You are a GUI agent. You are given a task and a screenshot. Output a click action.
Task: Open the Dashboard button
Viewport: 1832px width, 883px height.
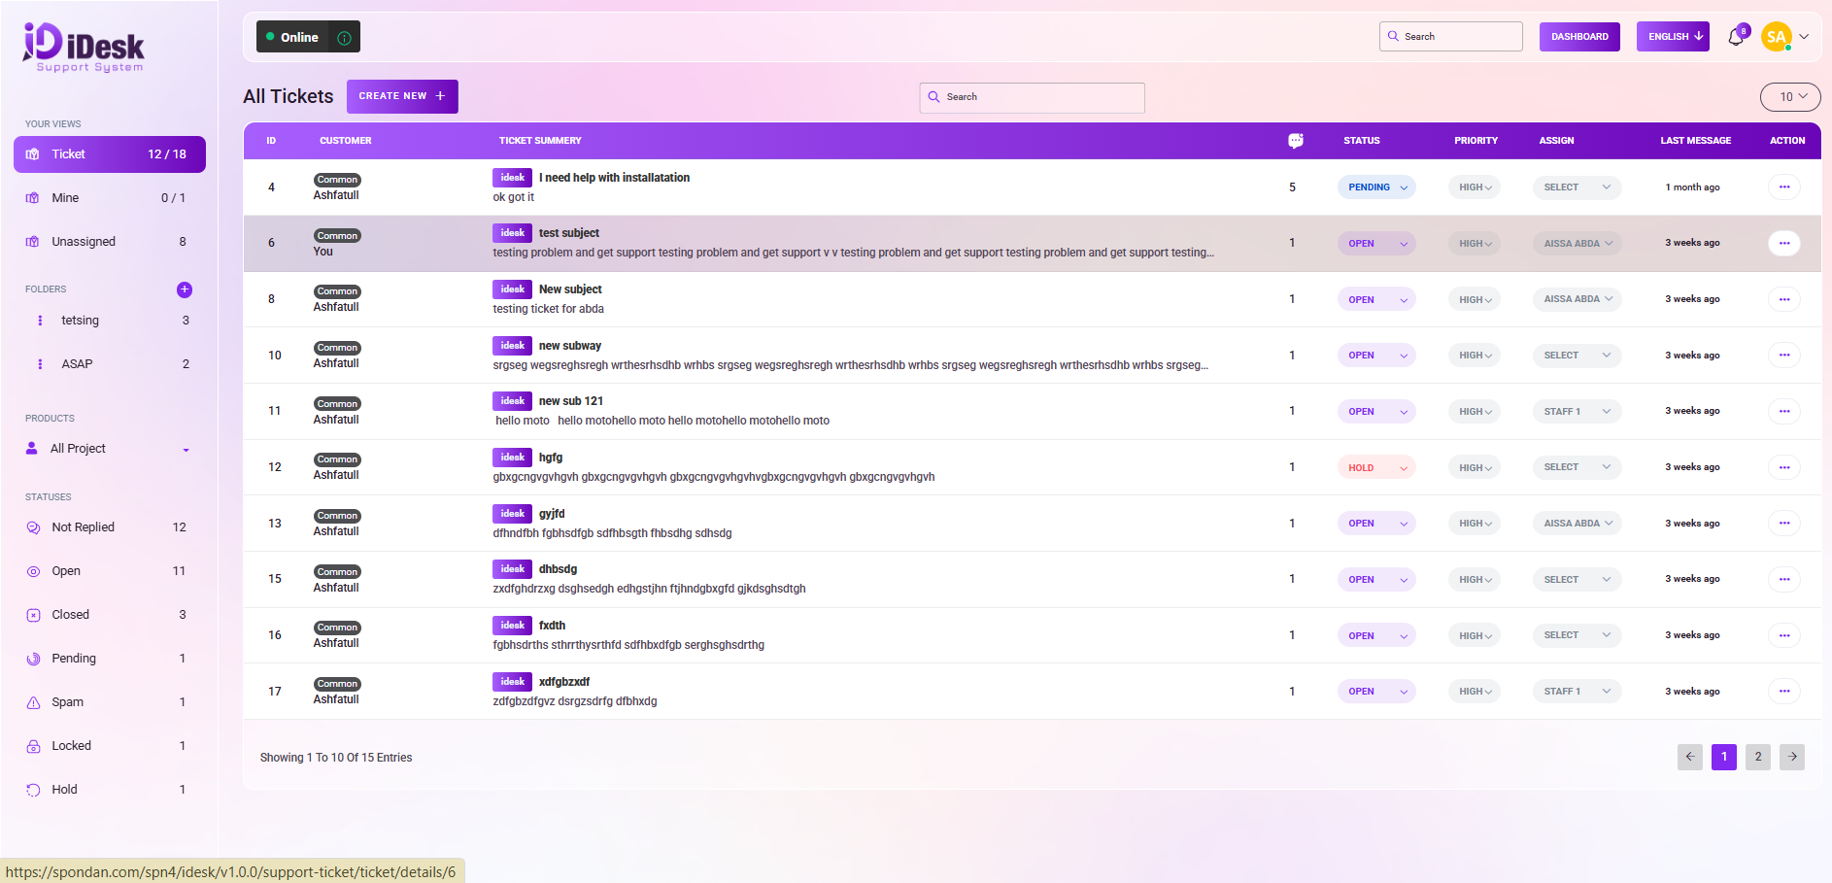pyautogui.click(x=1578, y=37)
